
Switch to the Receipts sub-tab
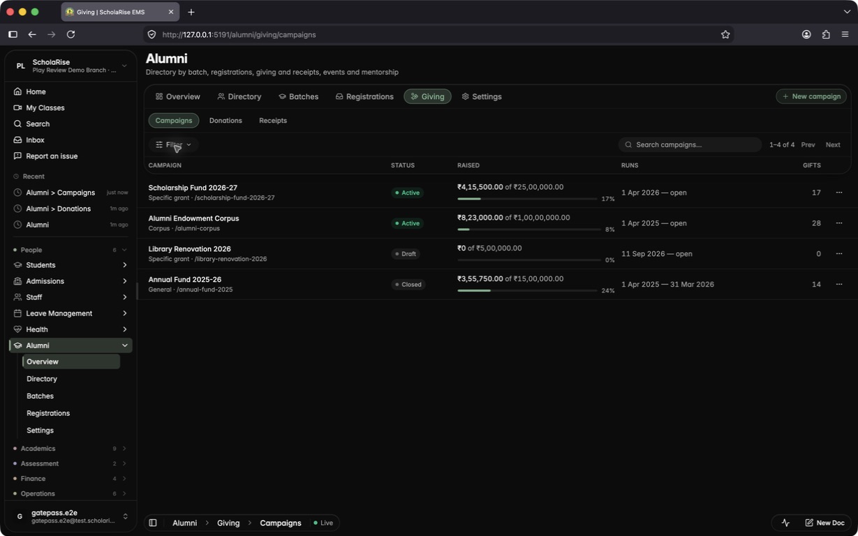(273, 121)
